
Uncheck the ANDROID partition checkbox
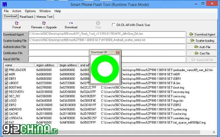6,109
